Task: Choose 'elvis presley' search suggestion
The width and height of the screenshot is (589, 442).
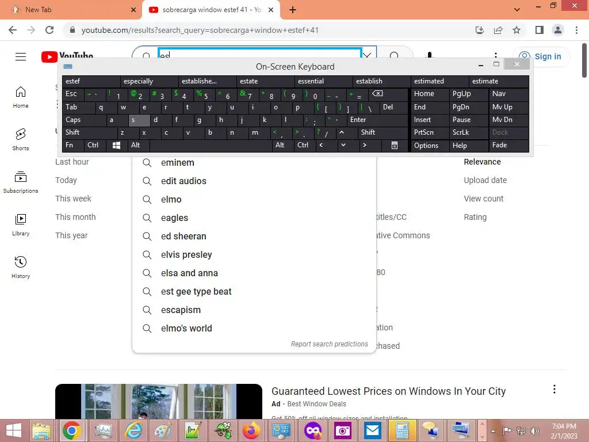Action: pos(254,255)
